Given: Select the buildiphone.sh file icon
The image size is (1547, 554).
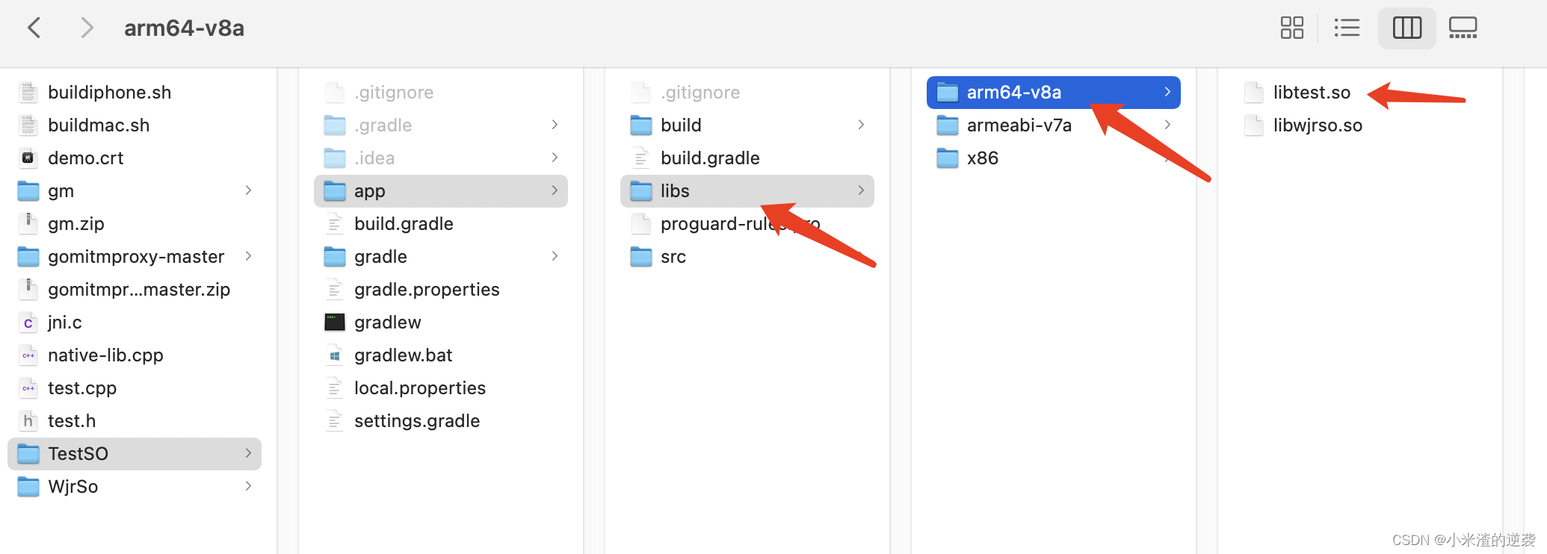Looking at the screenshot, I should 28,93.
